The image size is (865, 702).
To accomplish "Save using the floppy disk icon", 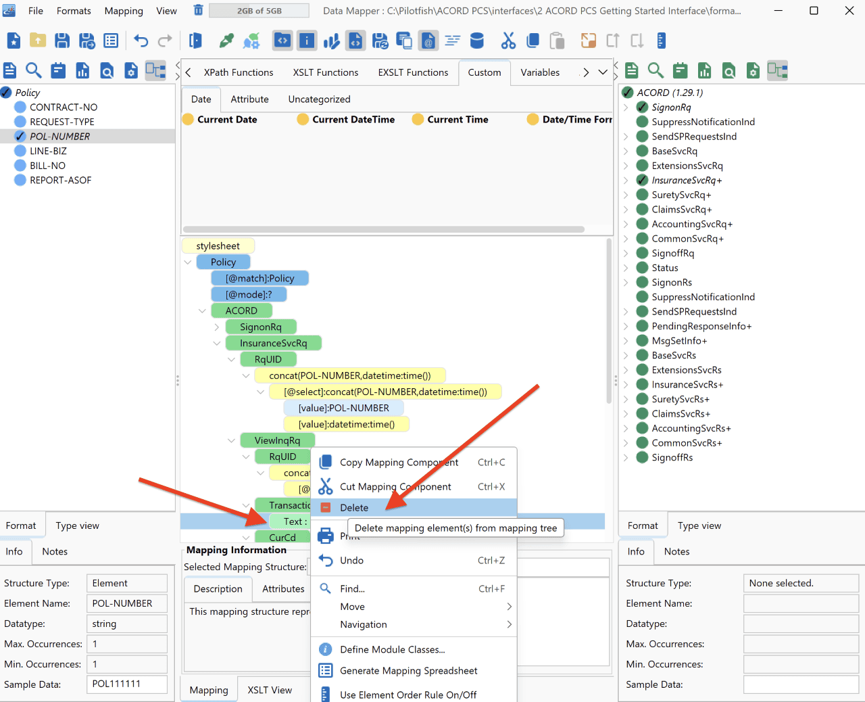I will pyautogui.click(x=62, y=41).
